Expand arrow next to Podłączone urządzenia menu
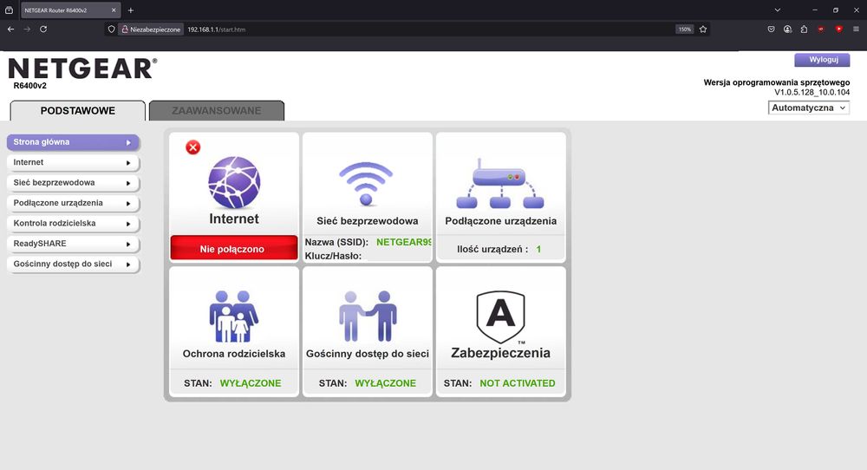The image size is (867, 470). point(128,204)
